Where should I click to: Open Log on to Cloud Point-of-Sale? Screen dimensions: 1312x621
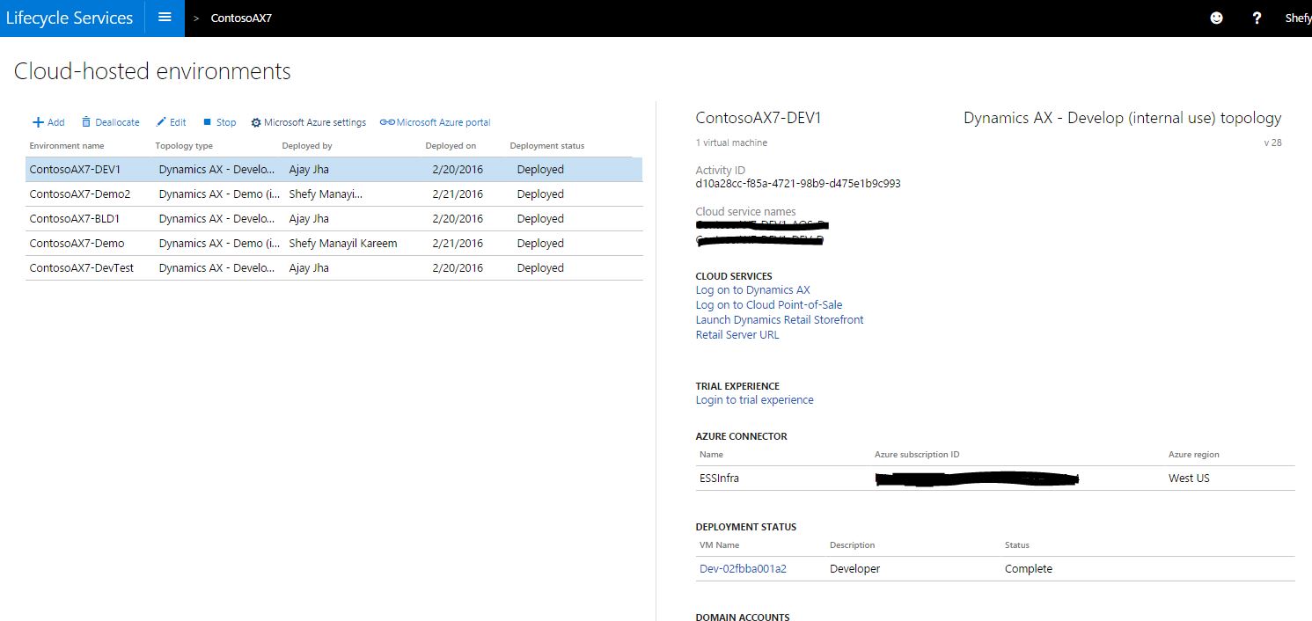[768, 305]
